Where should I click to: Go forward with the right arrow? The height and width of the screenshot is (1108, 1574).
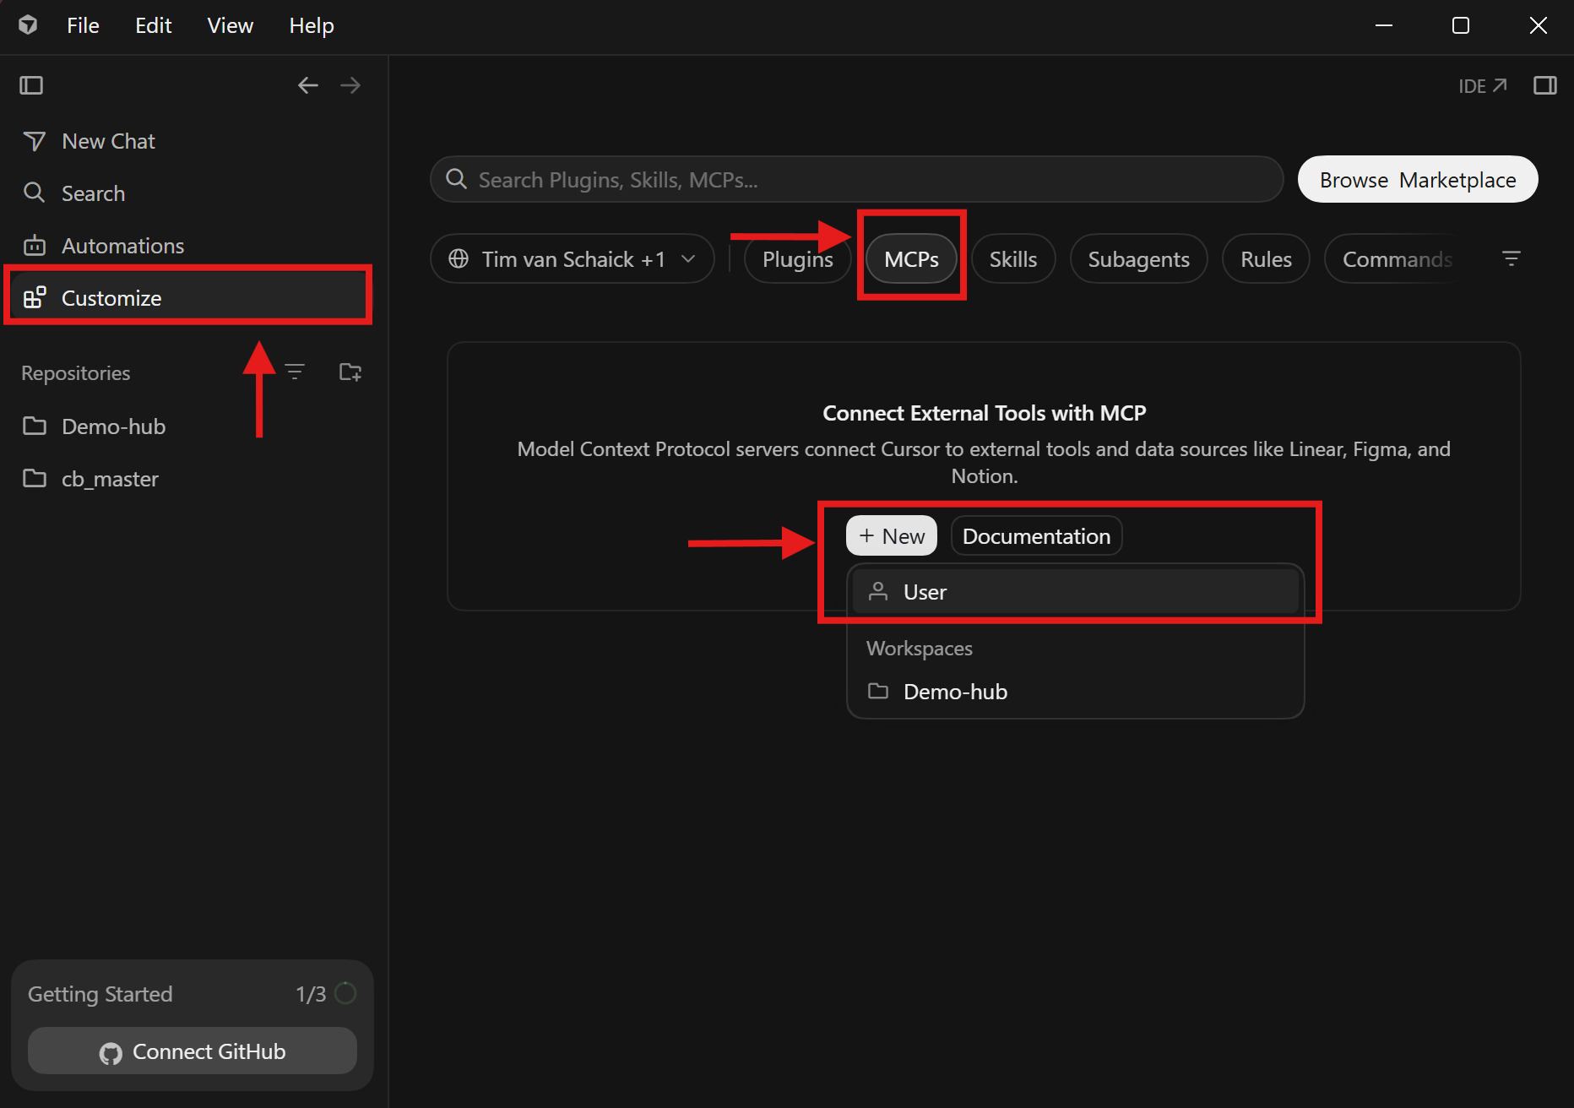pos(350,85)
